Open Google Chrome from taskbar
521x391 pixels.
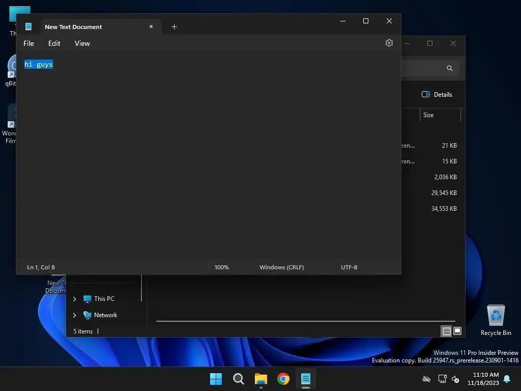[283, 379]
